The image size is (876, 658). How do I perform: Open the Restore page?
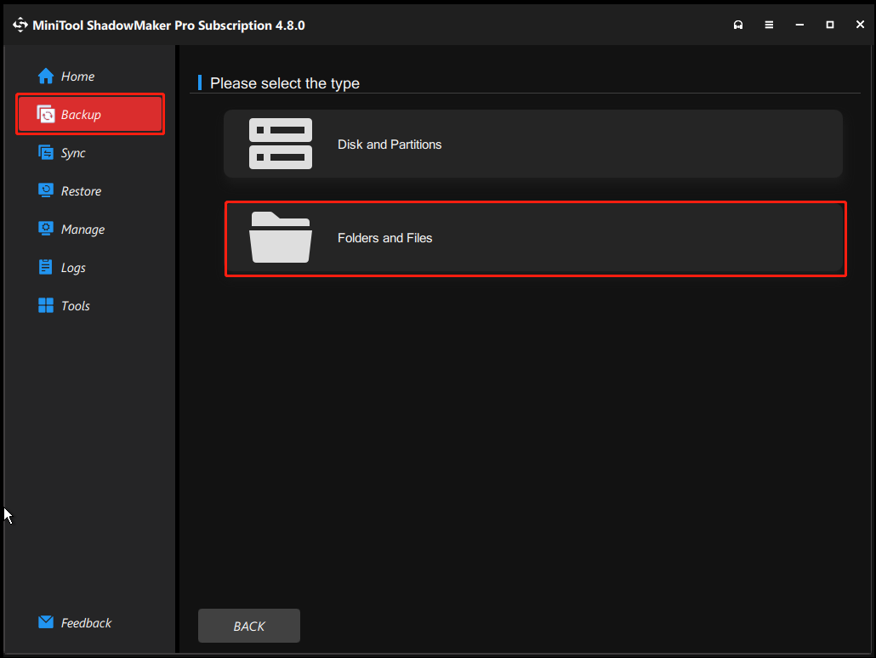[81, 190]
